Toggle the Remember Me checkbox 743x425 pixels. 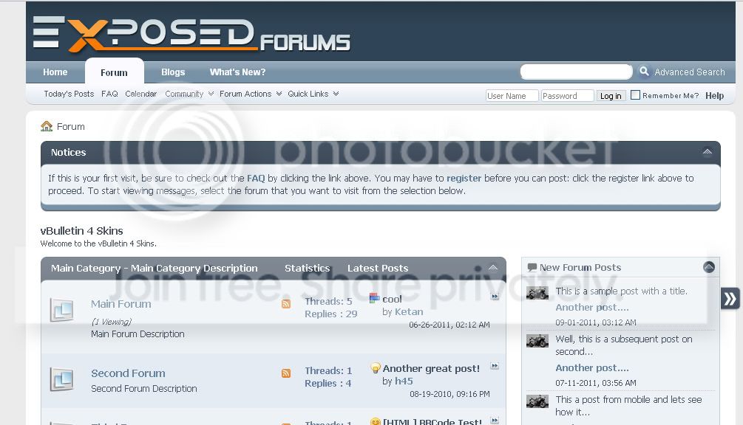(636, 95)
